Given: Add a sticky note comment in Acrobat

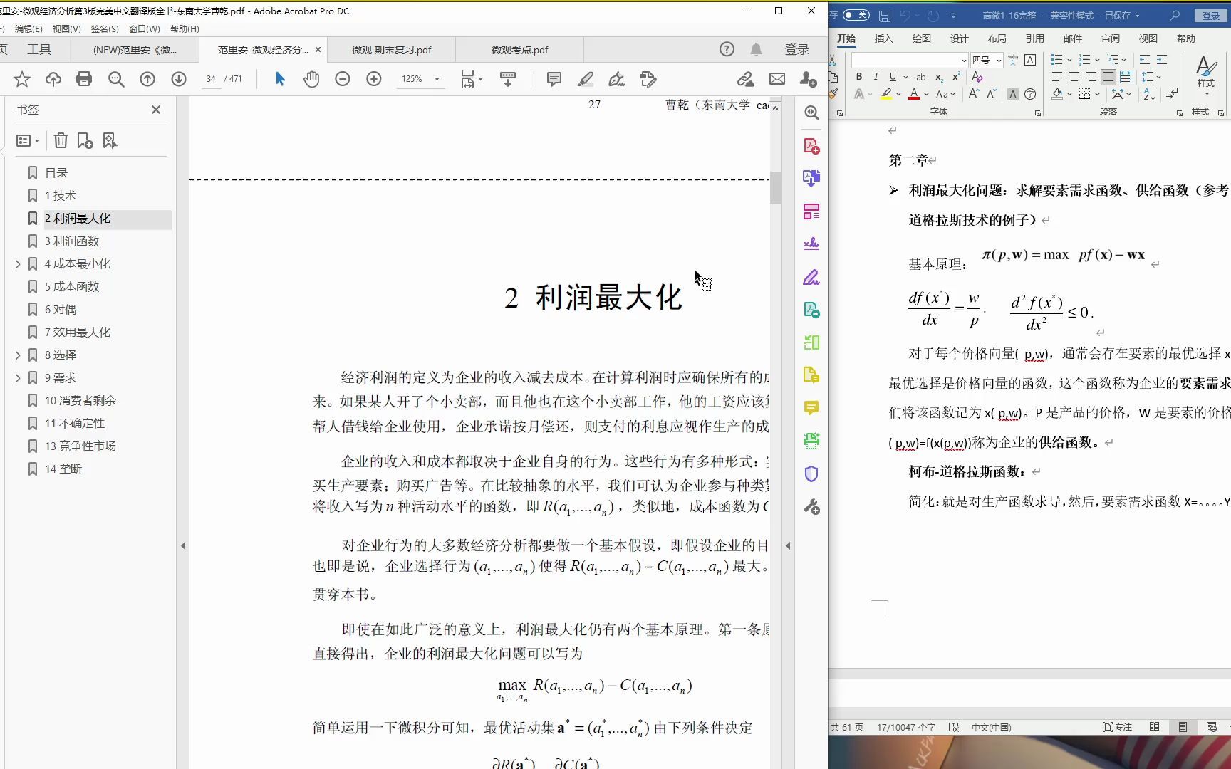Looking at the screenshot, I should [x=554, y=79].
